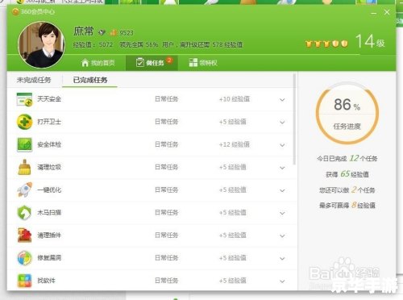Screen dimensions: 403x300
Task: Click the 360会员中心 logo icon
Action: tap(15, 11)
